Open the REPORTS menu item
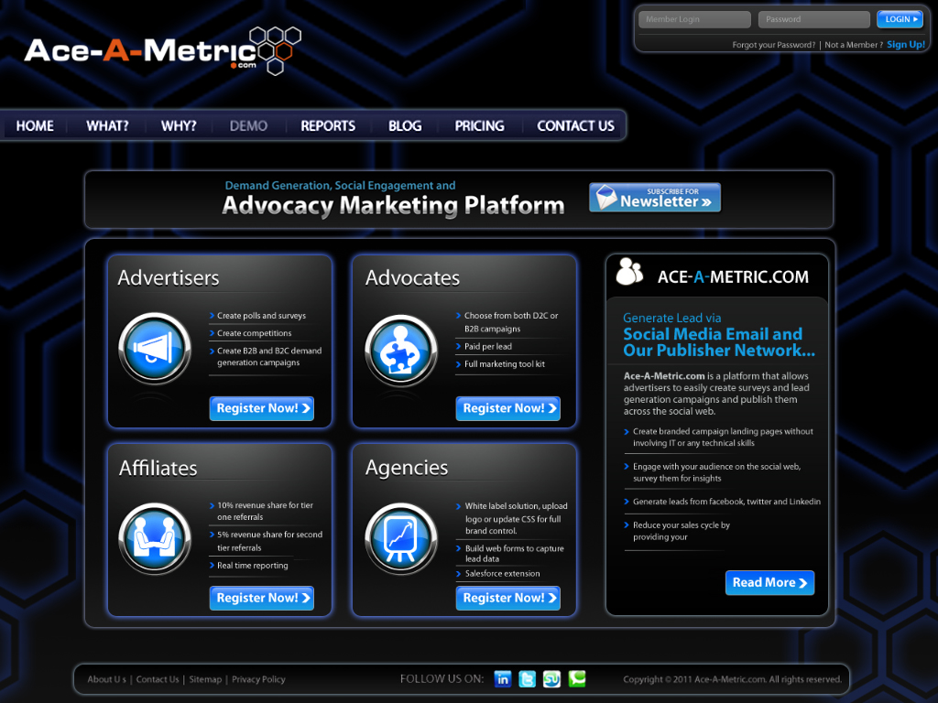Viewport: 938px width, 703px height. [x=328, y=126]
